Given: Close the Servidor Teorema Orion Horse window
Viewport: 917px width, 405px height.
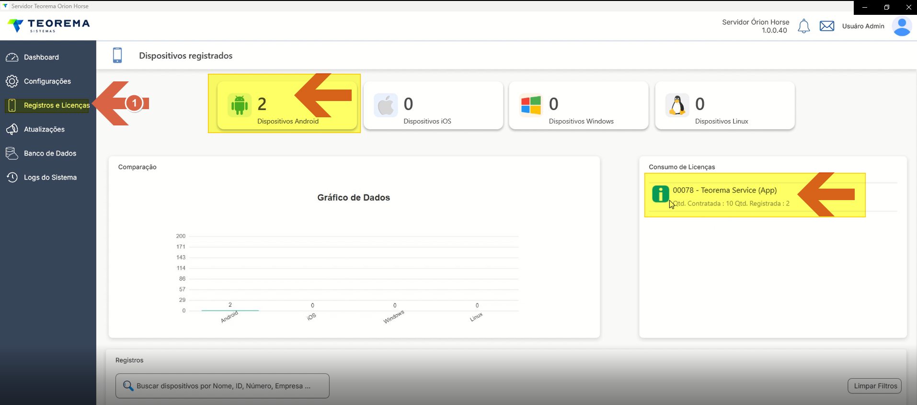Looking at the screenshot, I should click(908, 7).
